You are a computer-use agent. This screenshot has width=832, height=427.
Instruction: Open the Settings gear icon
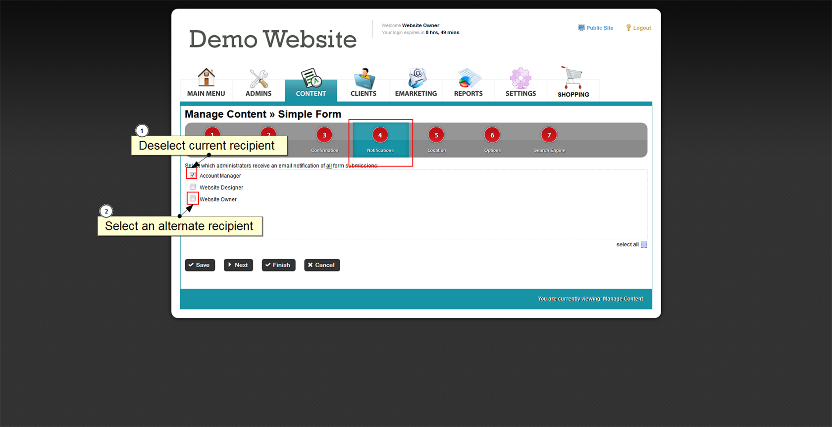[520, 78]
